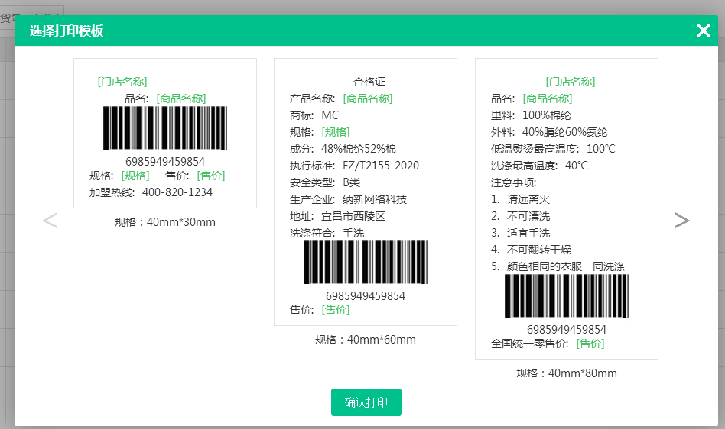The height and width of the screenshot is (429, 725).
Task: Select the 规格：40mm*60mm caption
Action: [x=366, y=340]
